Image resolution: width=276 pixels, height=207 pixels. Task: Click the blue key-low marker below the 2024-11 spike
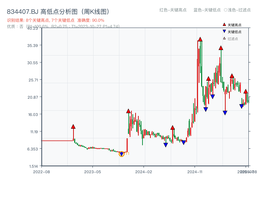[x=206, y=109]
